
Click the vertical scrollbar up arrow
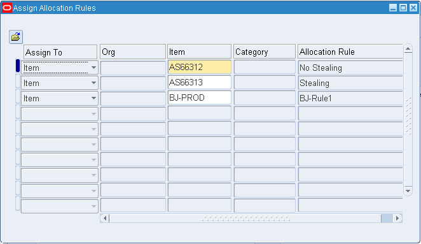click(x=408, y=48)
